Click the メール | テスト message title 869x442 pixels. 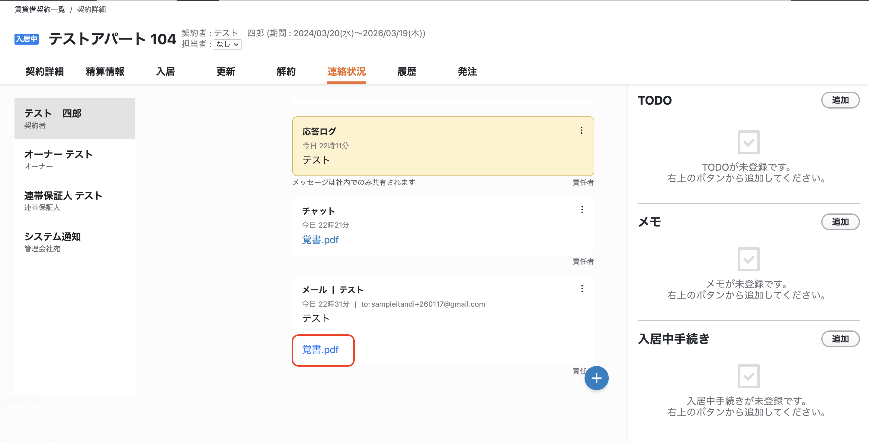point(333,290)
